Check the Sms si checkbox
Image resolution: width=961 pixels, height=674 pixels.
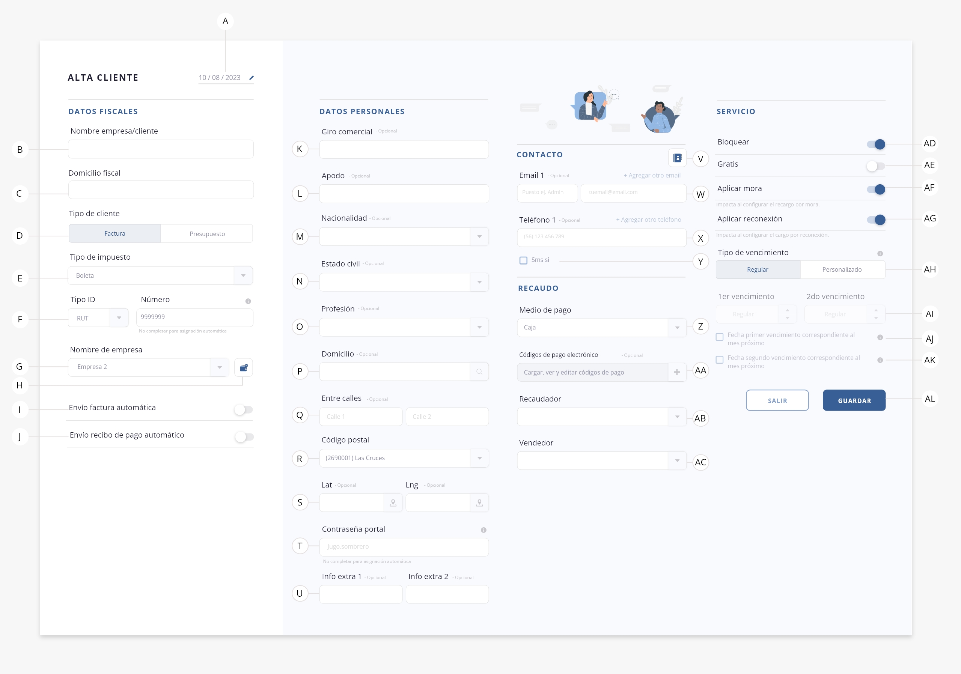pyautogui.click(x=523, y=260)
